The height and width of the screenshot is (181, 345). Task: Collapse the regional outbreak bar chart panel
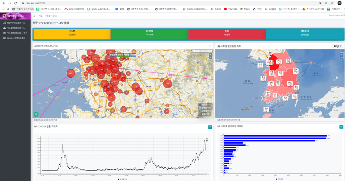coord(341,127)
